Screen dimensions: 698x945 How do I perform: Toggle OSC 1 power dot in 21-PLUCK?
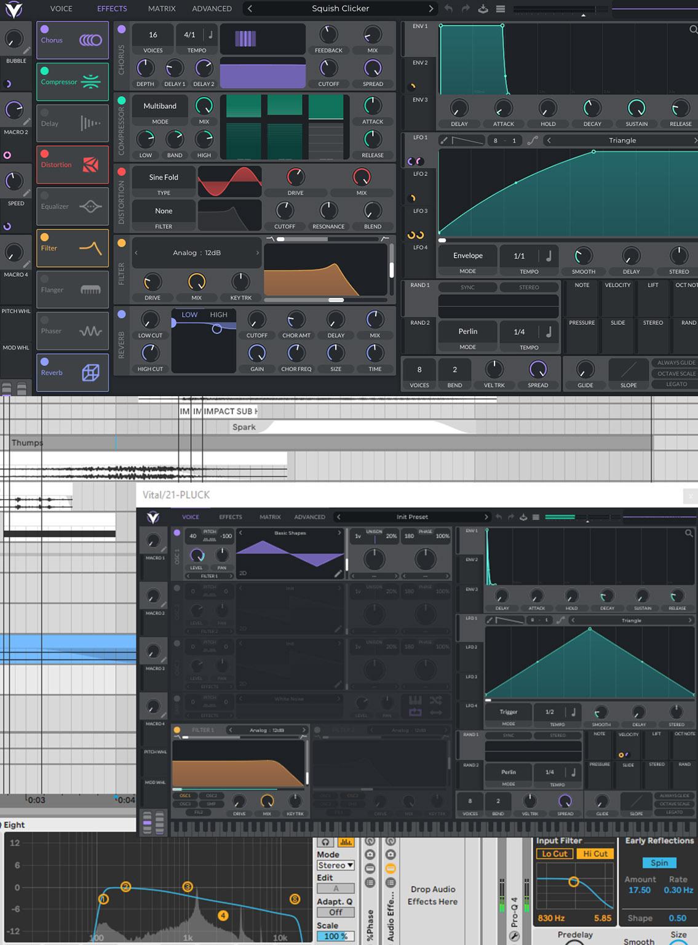coord(177,533)
